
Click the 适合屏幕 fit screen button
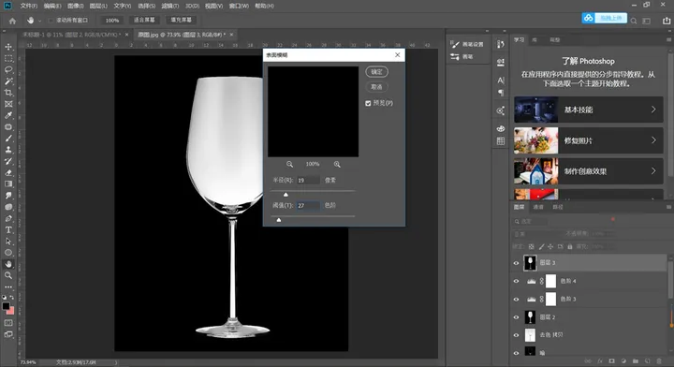coord(144,21)
